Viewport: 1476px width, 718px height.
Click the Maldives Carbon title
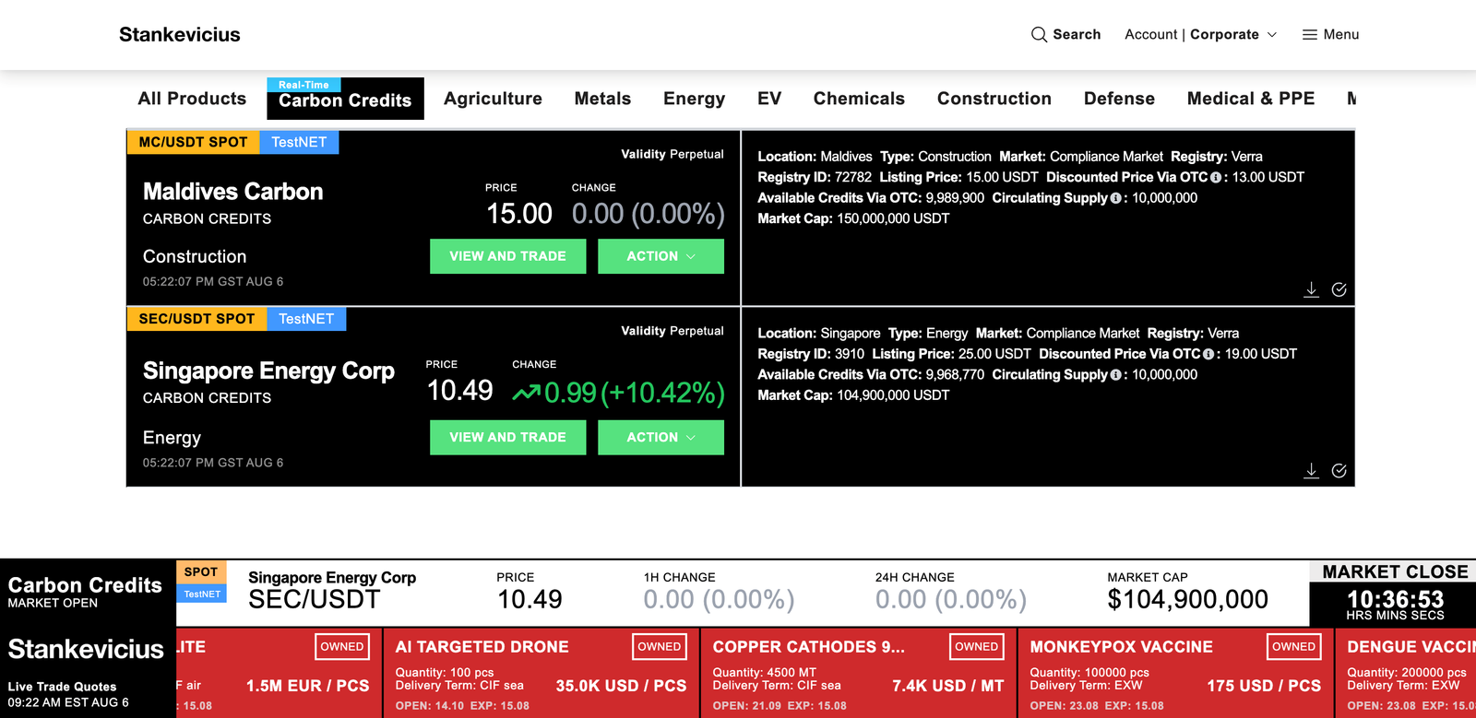(233, 192)
